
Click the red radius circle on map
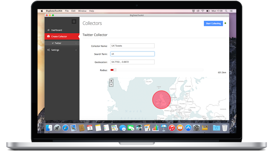[x=161, y=100]
